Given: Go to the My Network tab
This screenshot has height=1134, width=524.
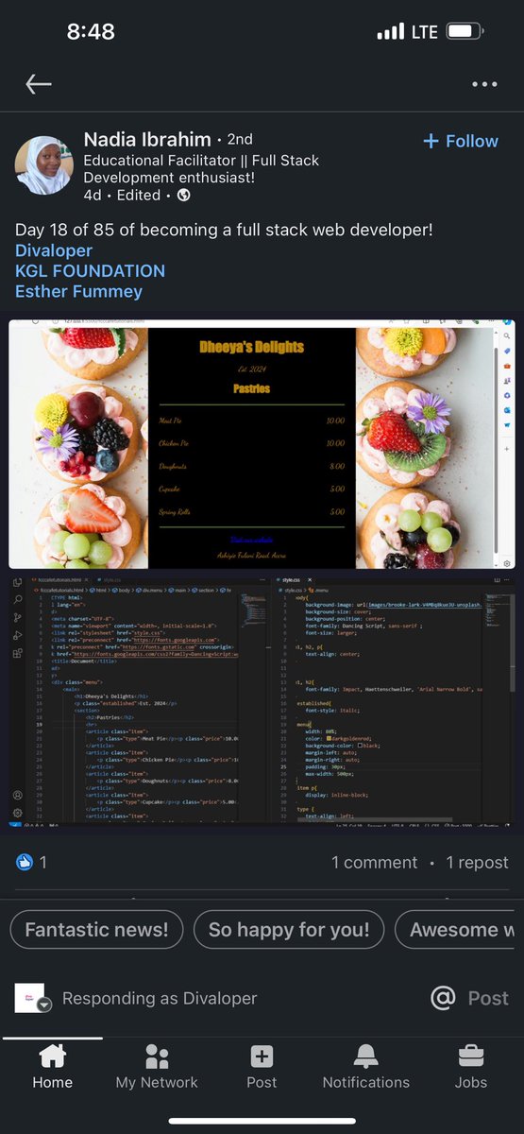Looking at the screenshot, I should 157,1068.
